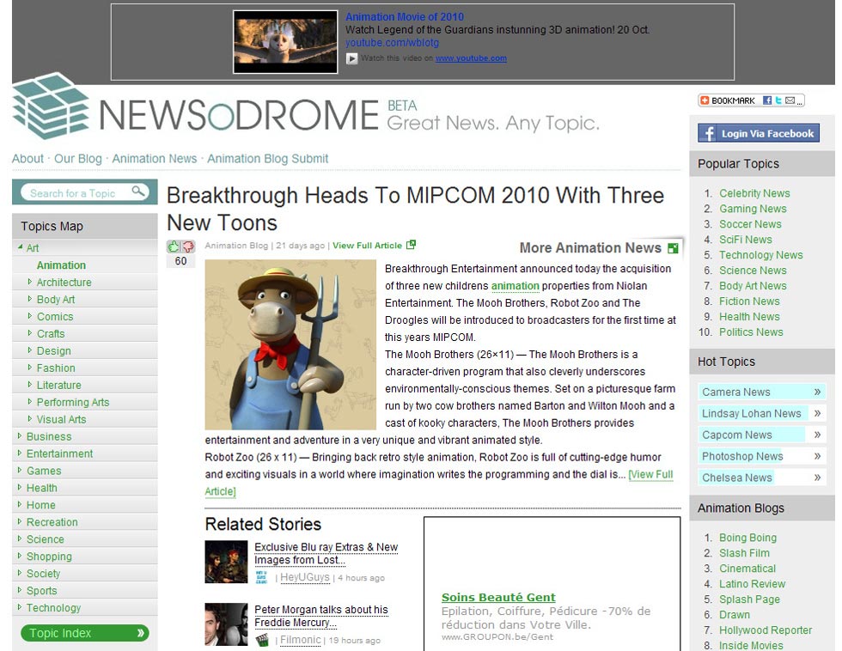842x651 pixels.
Task: Open Exclusive Blu ray Extras story
Action: 326,553
